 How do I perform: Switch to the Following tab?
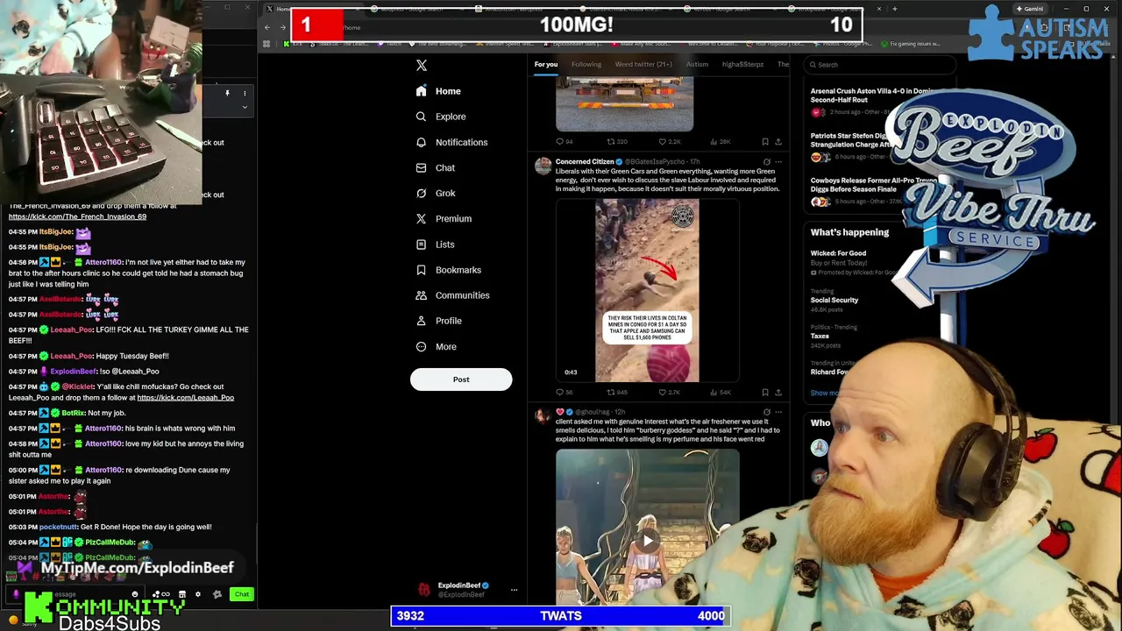click(x=586, y=64)
